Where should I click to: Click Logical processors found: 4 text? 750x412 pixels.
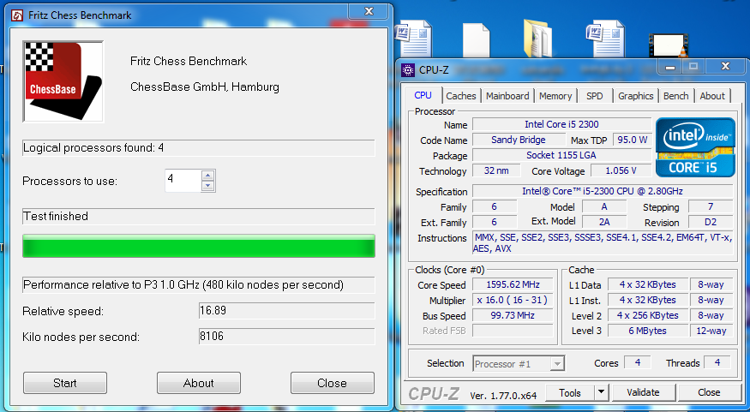93,148
